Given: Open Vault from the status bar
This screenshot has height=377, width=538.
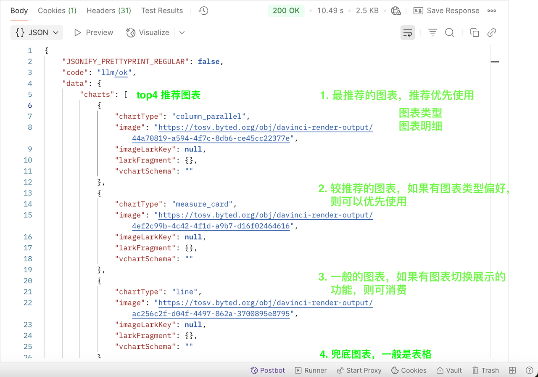Looking at the screenshot, I should pos(449,370).
